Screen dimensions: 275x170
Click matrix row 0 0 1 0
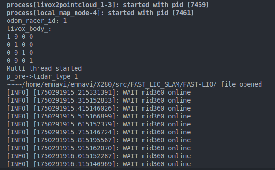tap(20, 53)
